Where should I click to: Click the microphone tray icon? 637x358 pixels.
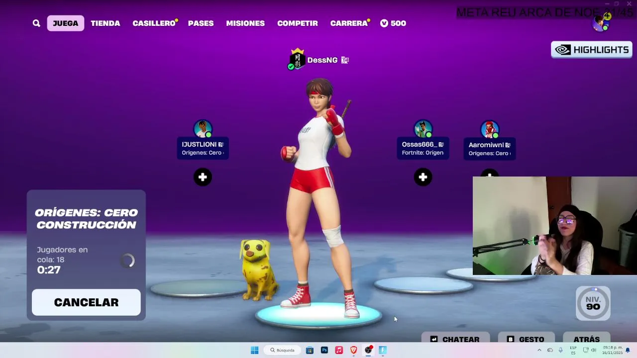pyautogui.click(x=560, y=350)
